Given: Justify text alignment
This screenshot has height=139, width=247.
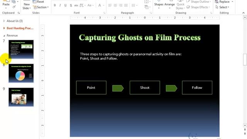Looking at the screenshot, I should click(x=126, y=5).
